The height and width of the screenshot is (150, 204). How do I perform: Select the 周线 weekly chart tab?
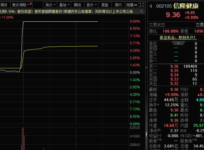coord(4,5)
